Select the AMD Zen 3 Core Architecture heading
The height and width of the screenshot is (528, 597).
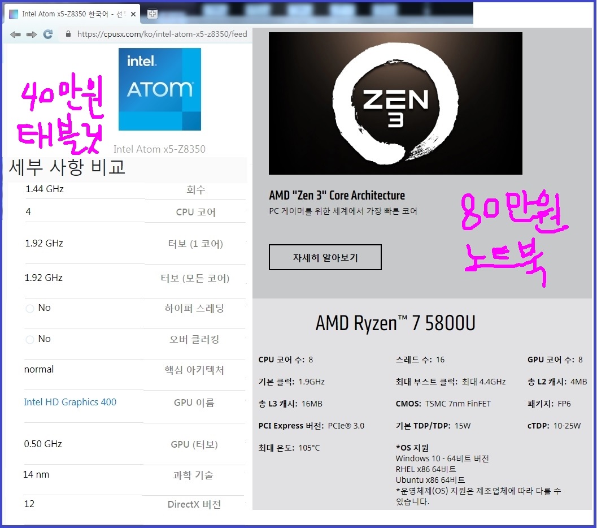click(337, 196)
